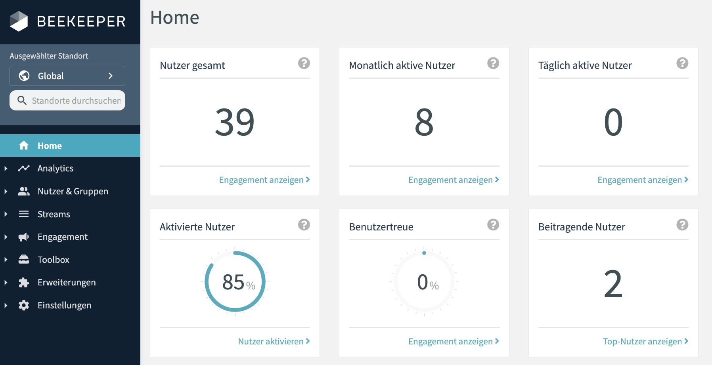Expand the Nutzer & Gruppen arrow
Screen dimensions: 712x365
tap(6, 191)
